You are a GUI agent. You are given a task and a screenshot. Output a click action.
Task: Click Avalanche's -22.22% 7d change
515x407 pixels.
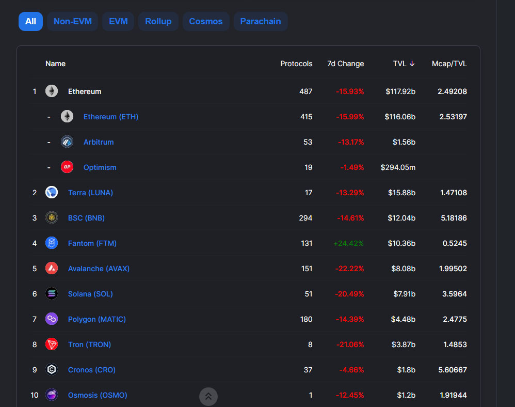point(350,269)
